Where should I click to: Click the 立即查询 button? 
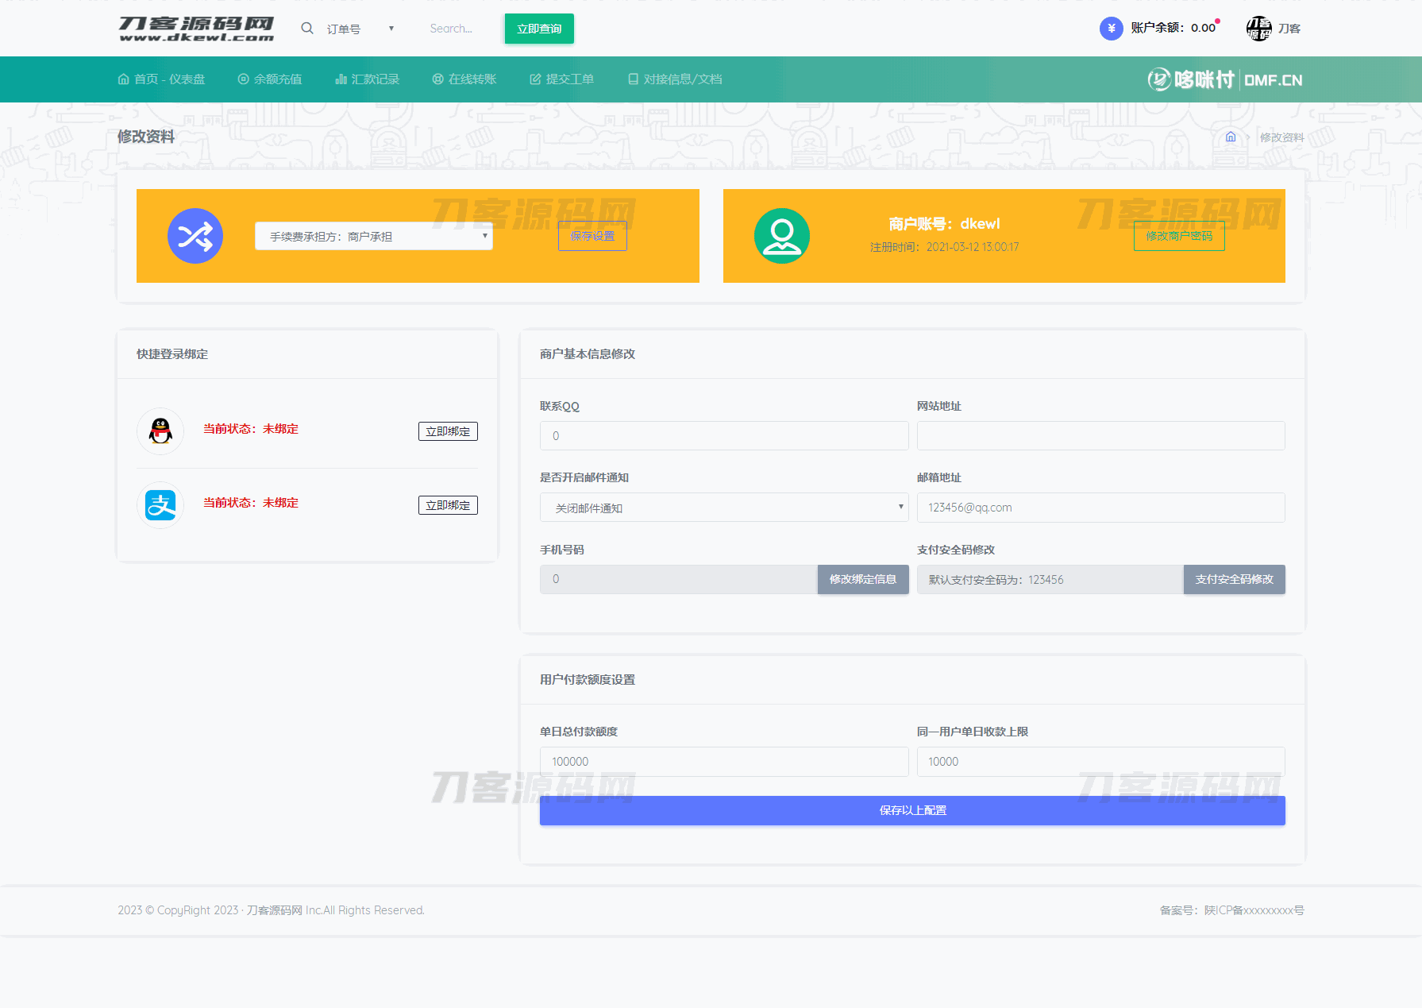[539, 29]
